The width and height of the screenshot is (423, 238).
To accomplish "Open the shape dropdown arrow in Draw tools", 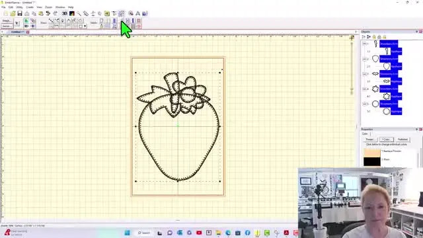I will click(x=85, y=26).
